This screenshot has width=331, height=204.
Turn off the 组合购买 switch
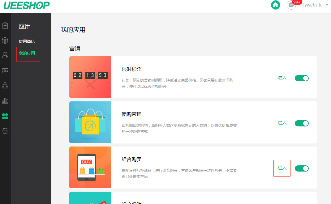[302, 168]
